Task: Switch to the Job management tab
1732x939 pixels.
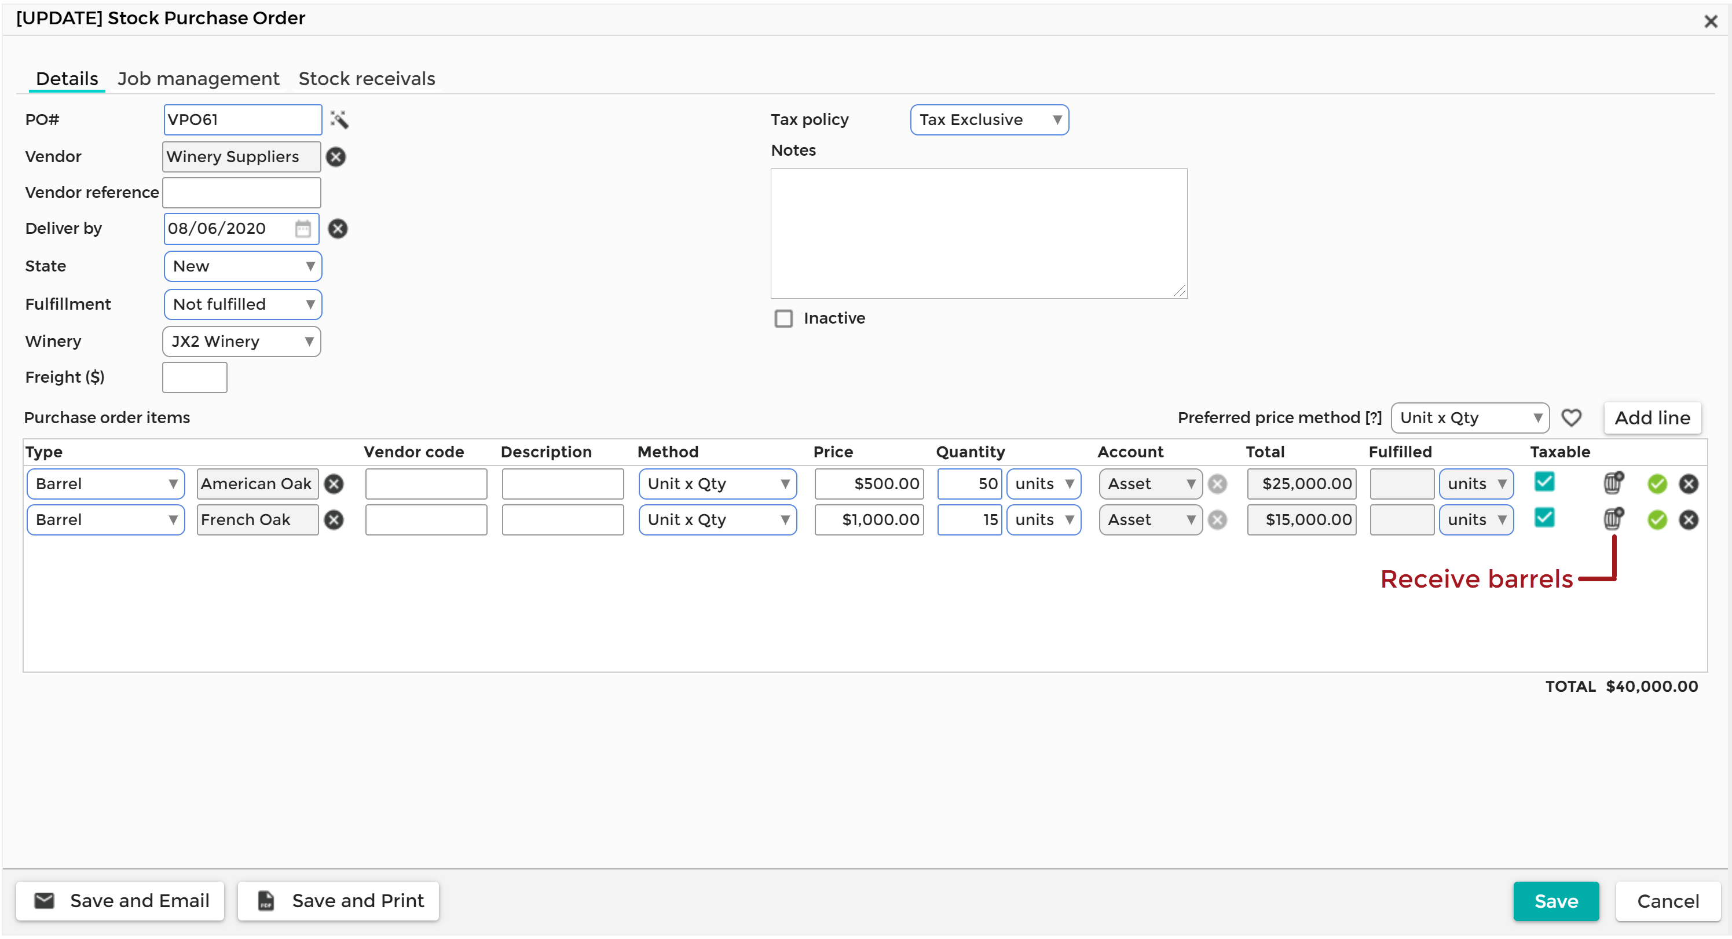Action: [x=199, y=79]
